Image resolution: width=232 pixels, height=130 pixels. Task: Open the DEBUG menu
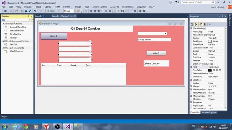(48, 7)
